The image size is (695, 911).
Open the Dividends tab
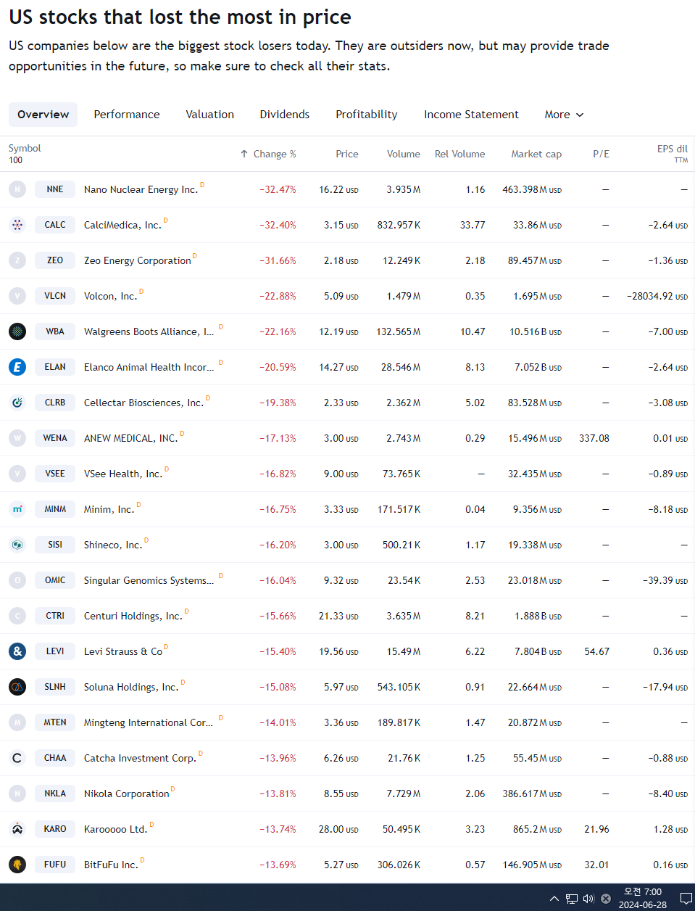(x=285, y=115)
